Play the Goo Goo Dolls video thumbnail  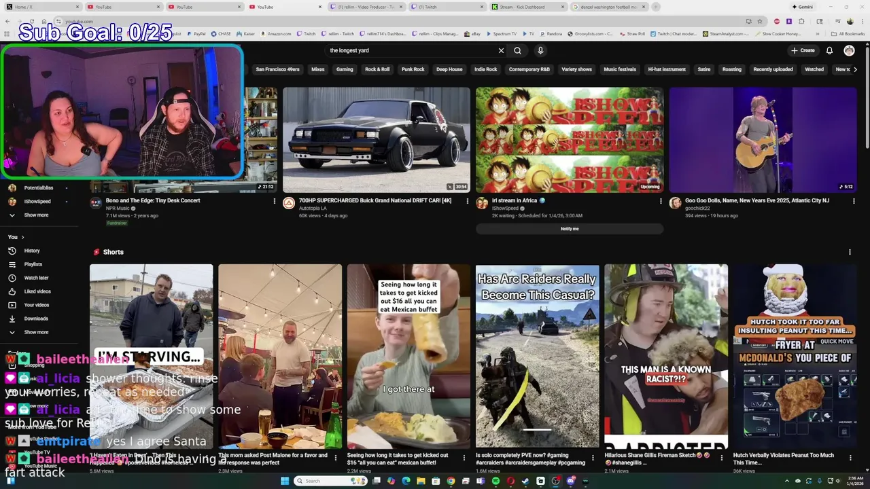[x=763, y=140]
